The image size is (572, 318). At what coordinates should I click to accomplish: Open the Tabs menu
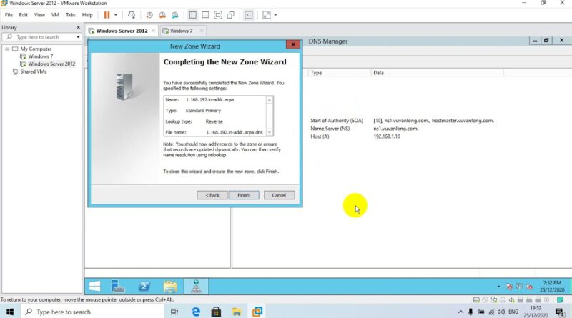(70, 15)
